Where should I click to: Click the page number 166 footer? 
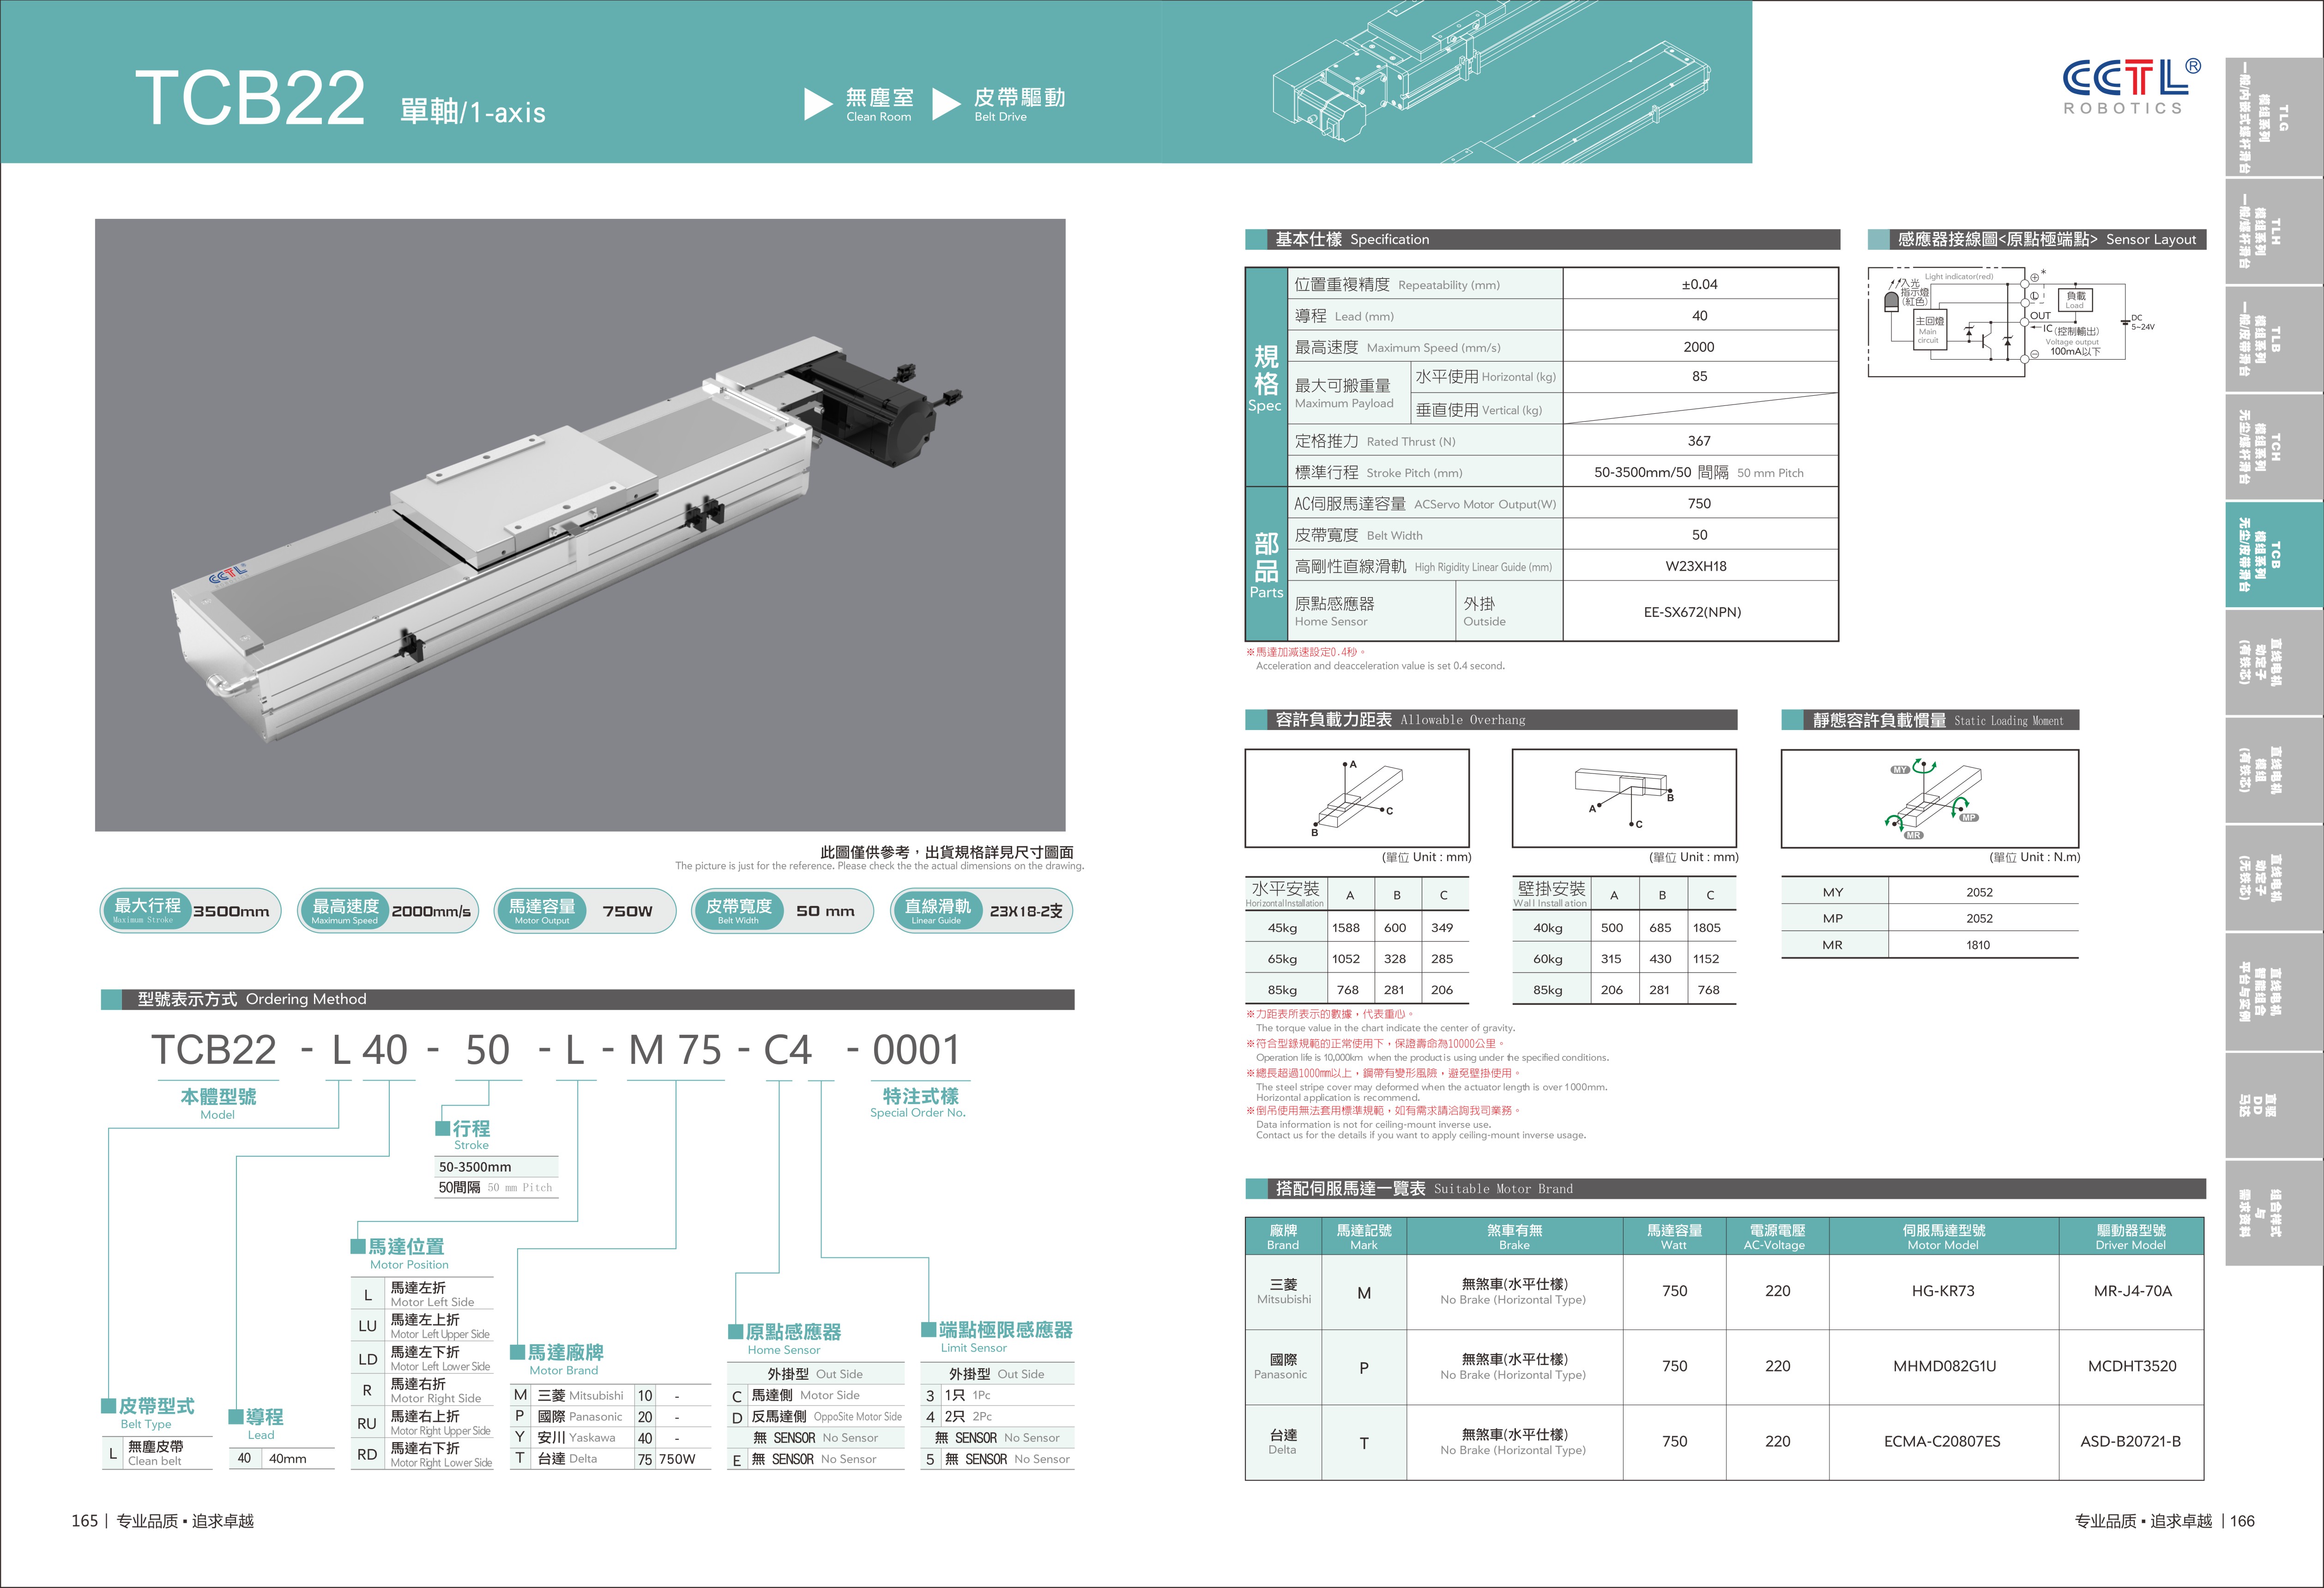(x=2242, y=1521)
